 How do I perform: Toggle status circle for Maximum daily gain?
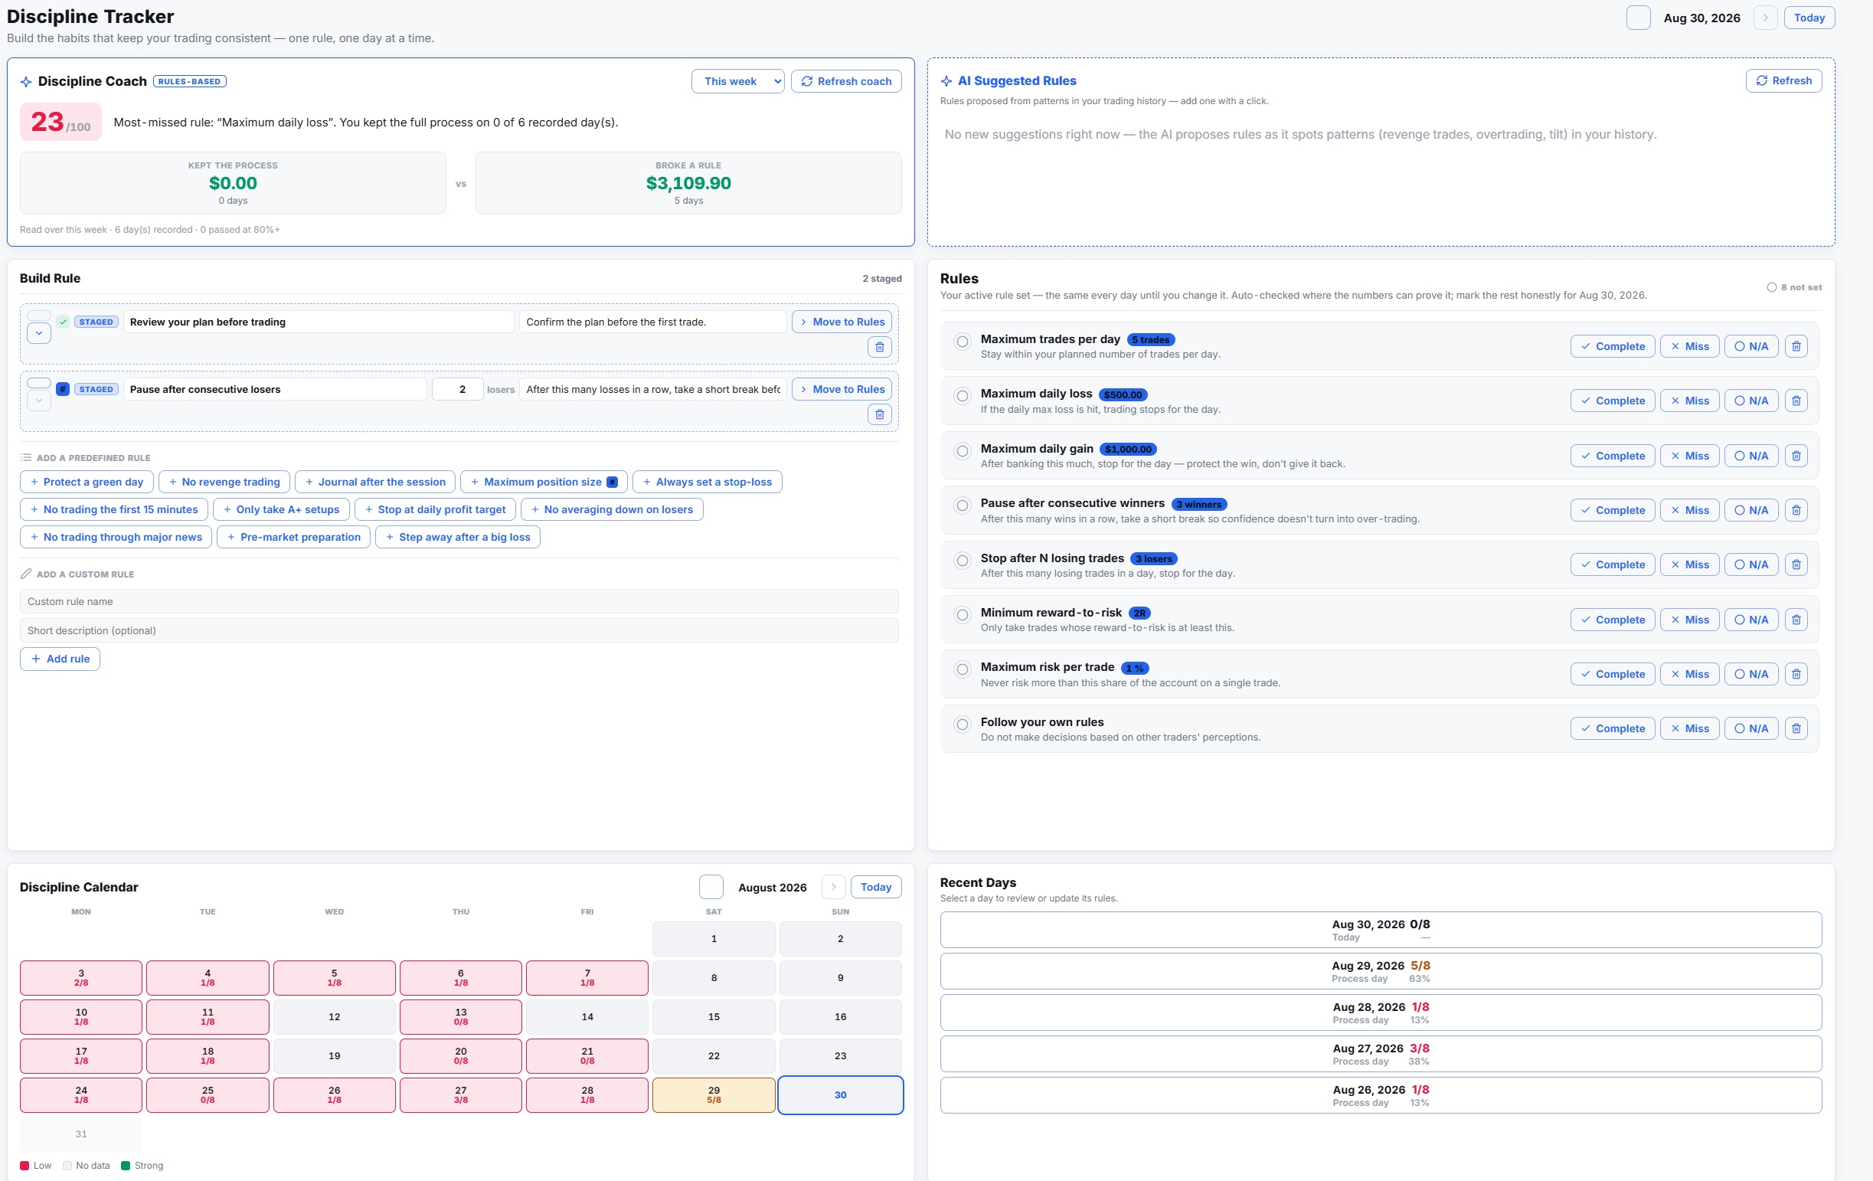pyautogui.click(x=963, y=451)
